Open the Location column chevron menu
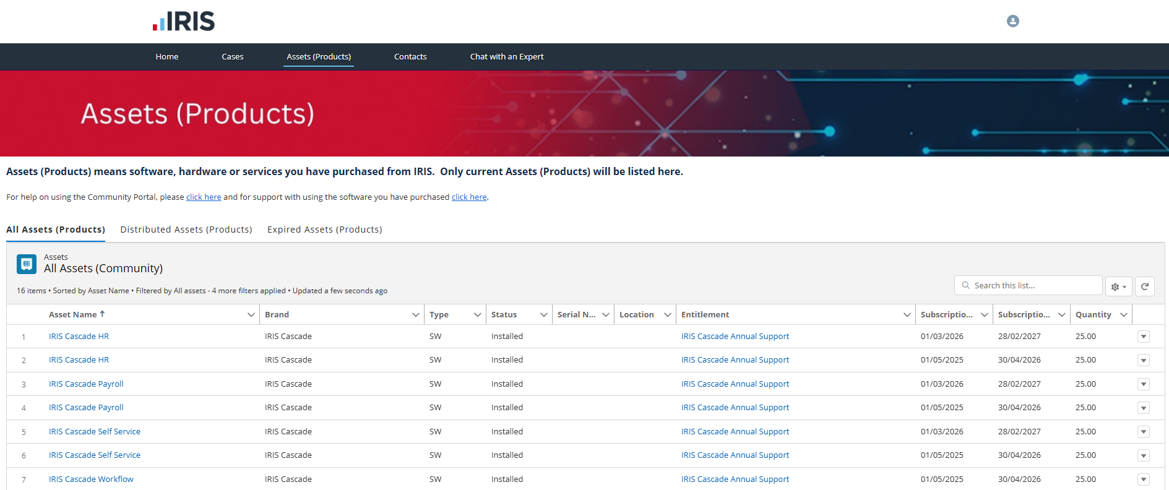 click(x=668, y=315)
